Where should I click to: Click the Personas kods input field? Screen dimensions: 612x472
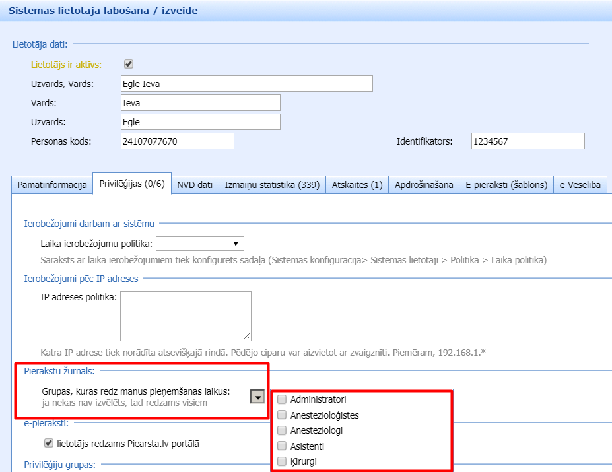[177, 141]
